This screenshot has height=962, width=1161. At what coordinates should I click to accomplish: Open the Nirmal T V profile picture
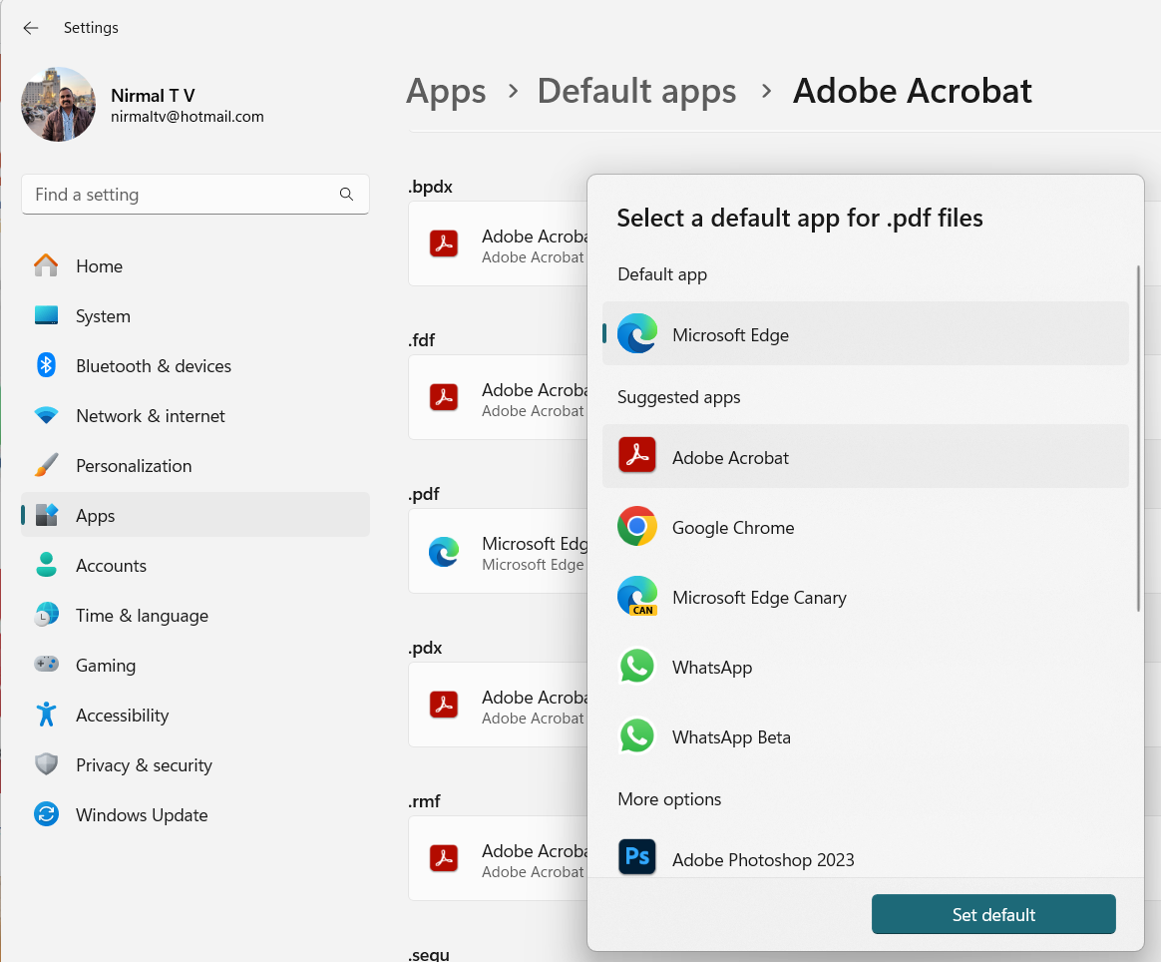tap(59, 105)
